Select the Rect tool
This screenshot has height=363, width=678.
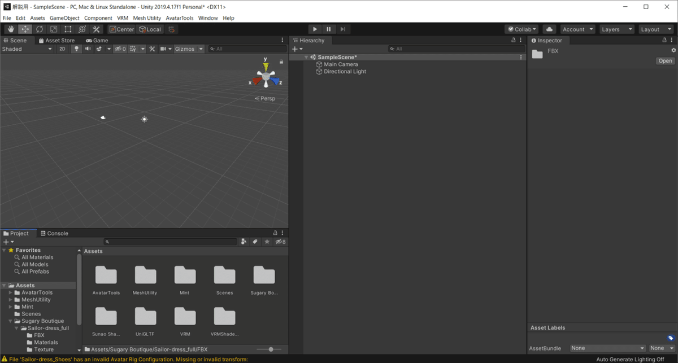pos(68,29)
